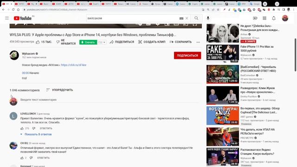Open the YouTube apps grid icon
The width and height of the screenshot is (297, 167).
pyautogui.click(x=265, y=18)
